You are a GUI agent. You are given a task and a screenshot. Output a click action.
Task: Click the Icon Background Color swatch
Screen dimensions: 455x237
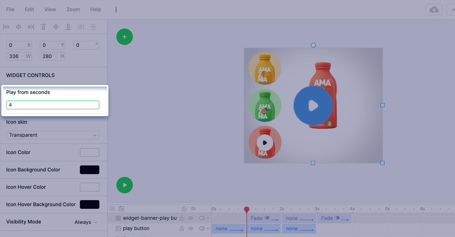(x=89, y=170)
